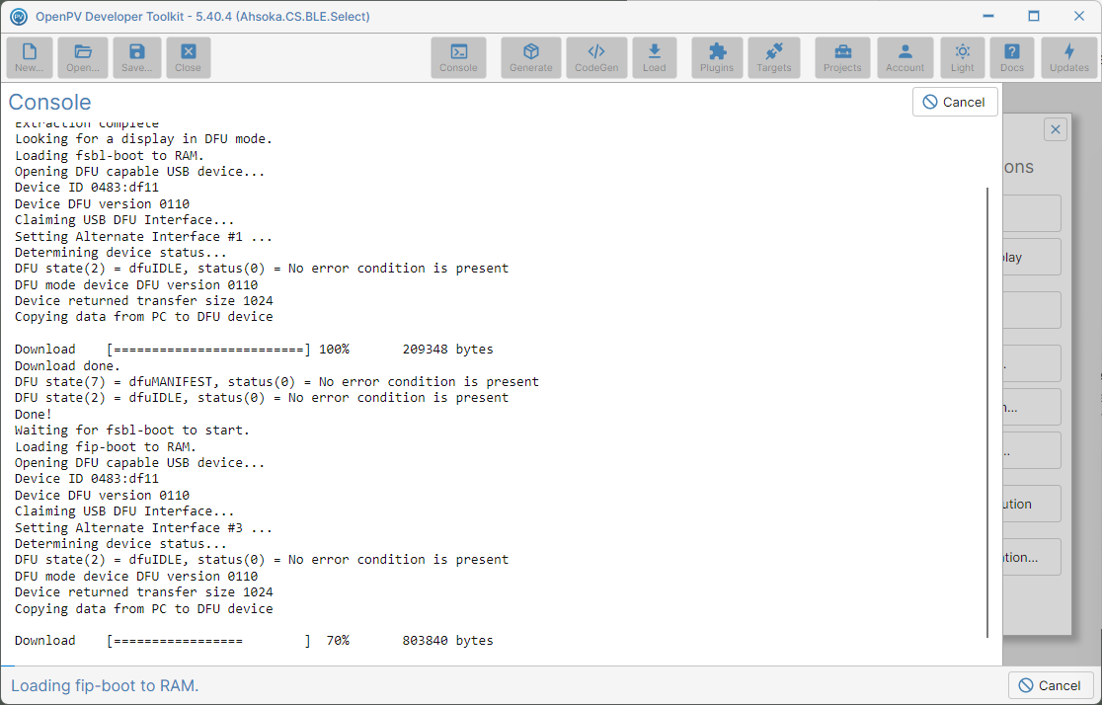This screenshot has height=705, width=1102.
Task: Click the Load download icon
Action: (x=654, y=57)
